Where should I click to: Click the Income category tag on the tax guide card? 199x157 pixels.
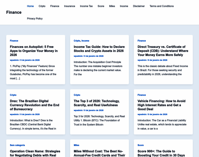point(85,41)
